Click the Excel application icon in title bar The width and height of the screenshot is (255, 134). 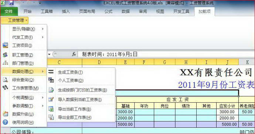coord(3,3)
